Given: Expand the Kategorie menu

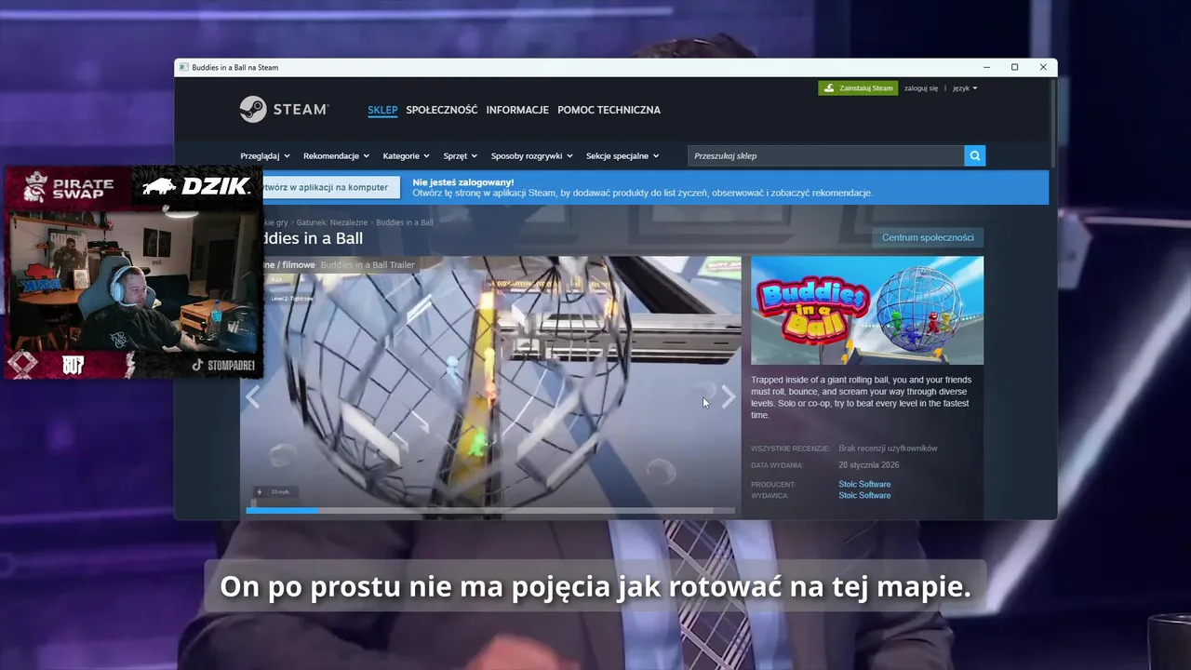Looking at the screenshot, I should coord(406,156).
